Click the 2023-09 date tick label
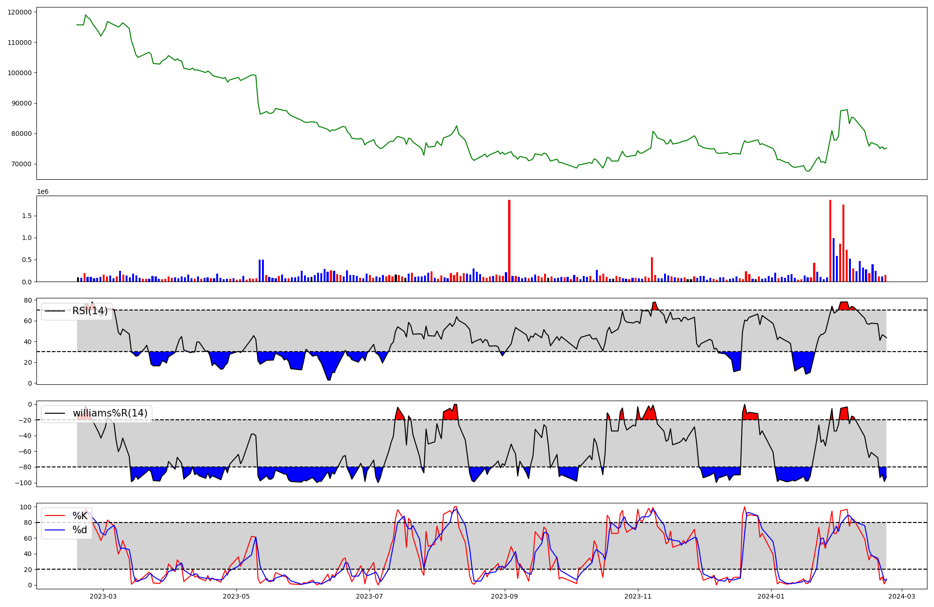The image size is (934, 607). pos(505,596)
